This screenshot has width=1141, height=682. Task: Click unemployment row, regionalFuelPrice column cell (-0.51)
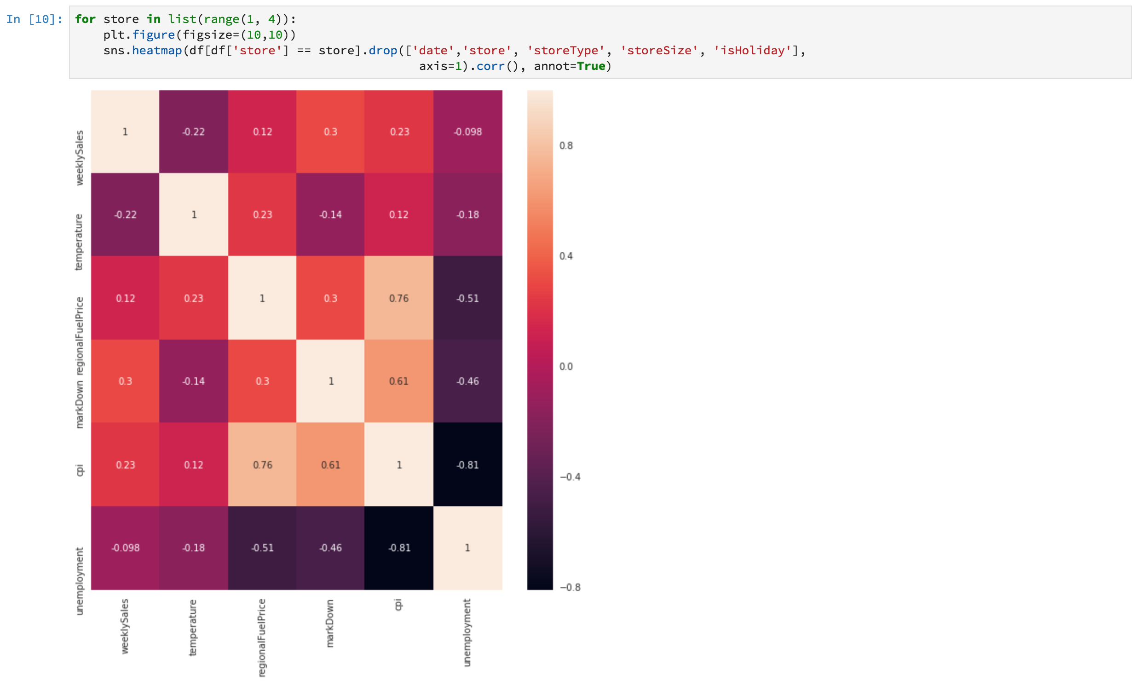click(262, 548)
